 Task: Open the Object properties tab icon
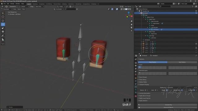pos(136,78)
